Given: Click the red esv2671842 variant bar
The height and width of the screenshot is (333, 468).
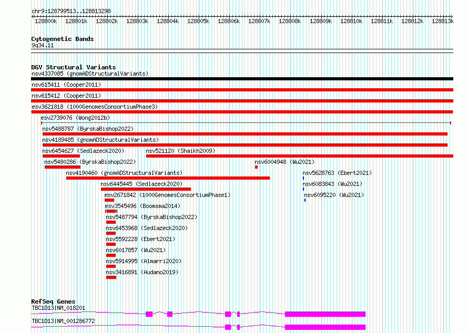Looking at the screenshot, I should (109, 200).
